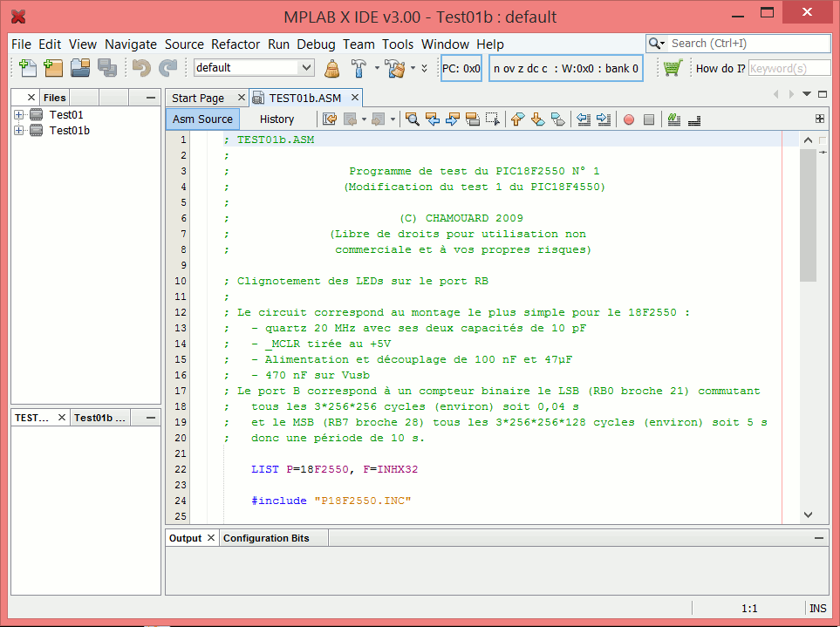Close the TEST01b.ASM editor tab

tap(356, 98)
